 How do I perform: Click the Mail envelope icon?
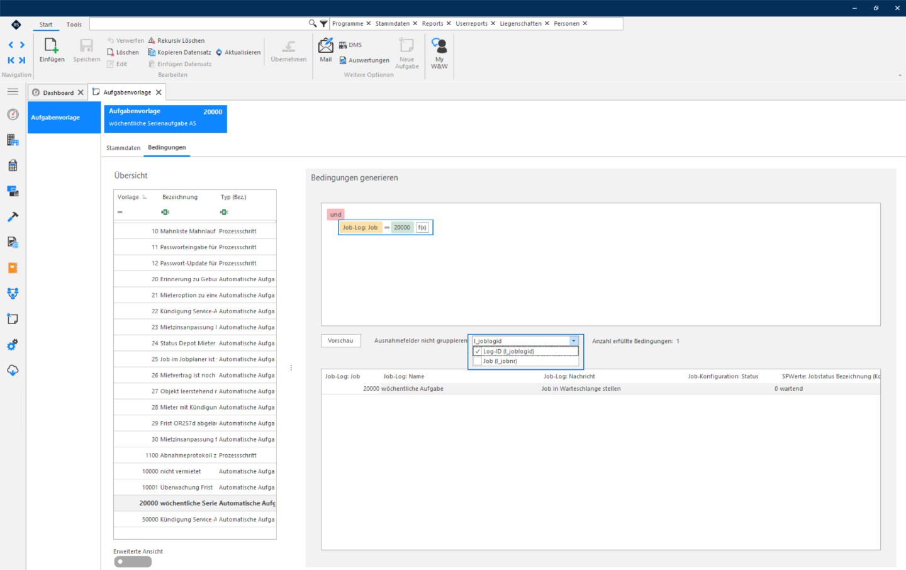(326, 45)
